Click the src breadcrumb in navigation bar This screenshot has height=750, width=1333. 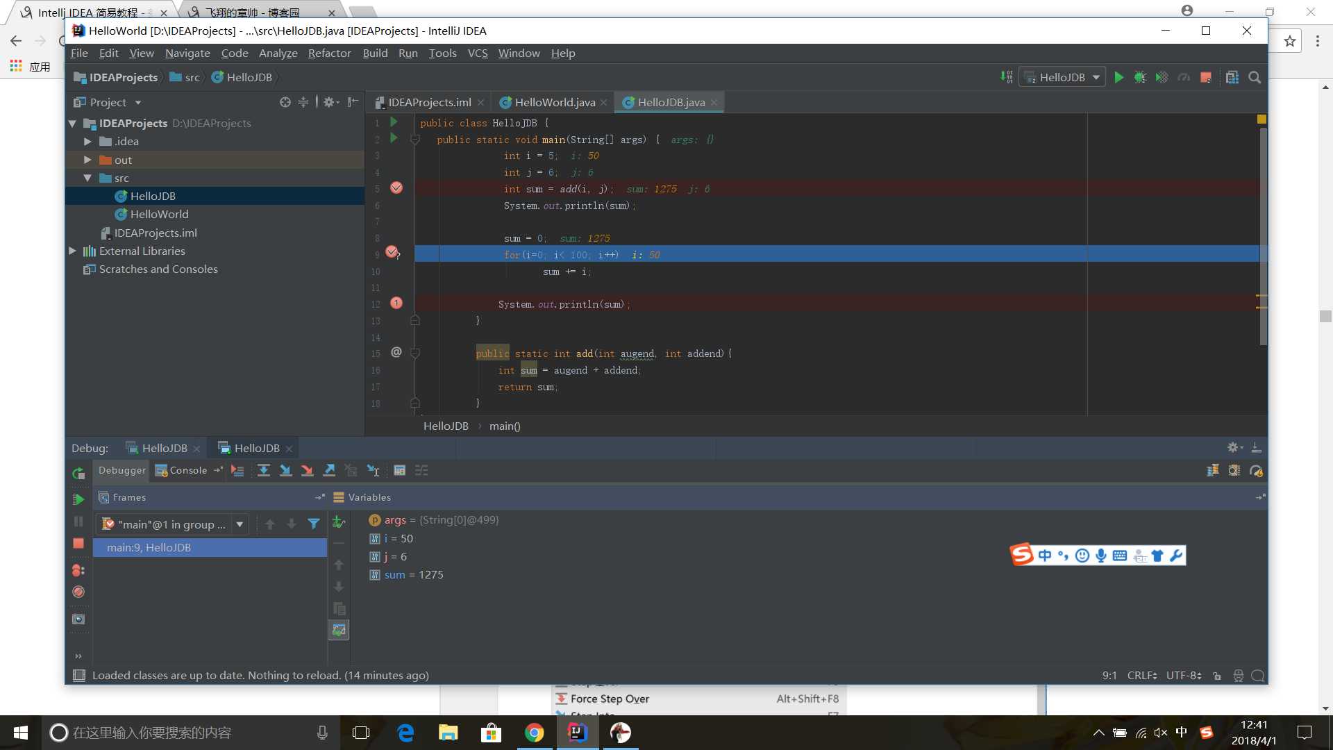pos(185,78)
